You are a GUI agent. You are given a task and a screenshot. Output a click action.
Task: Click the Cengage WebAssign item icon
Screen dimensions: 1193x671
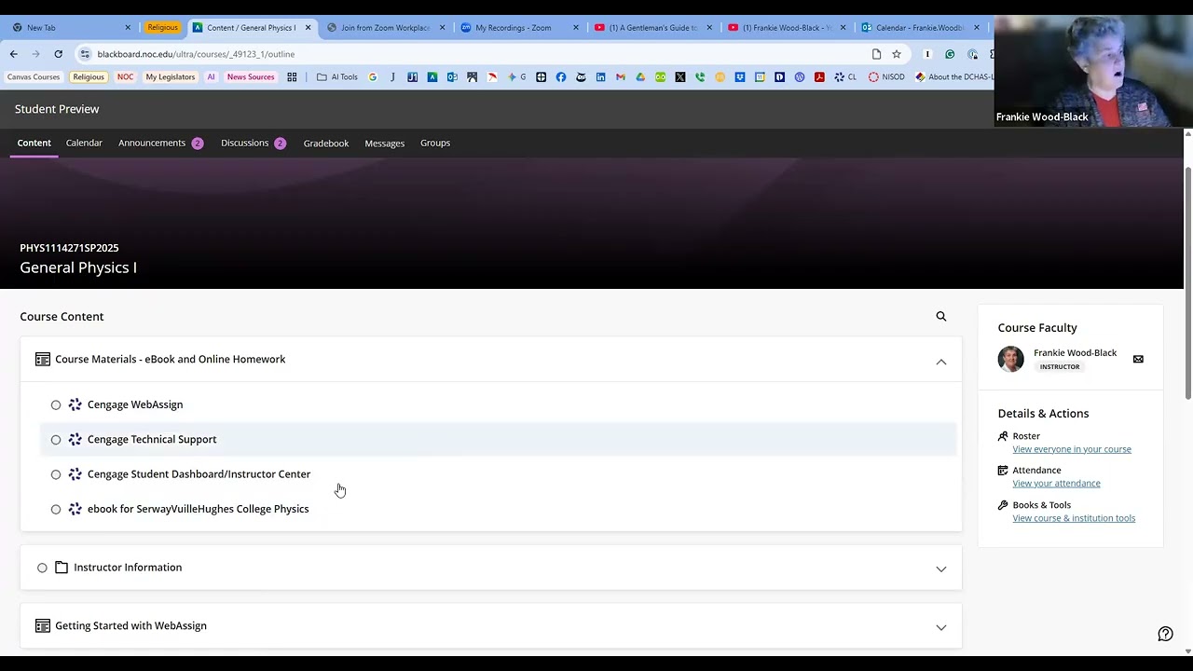pos(75,404)
